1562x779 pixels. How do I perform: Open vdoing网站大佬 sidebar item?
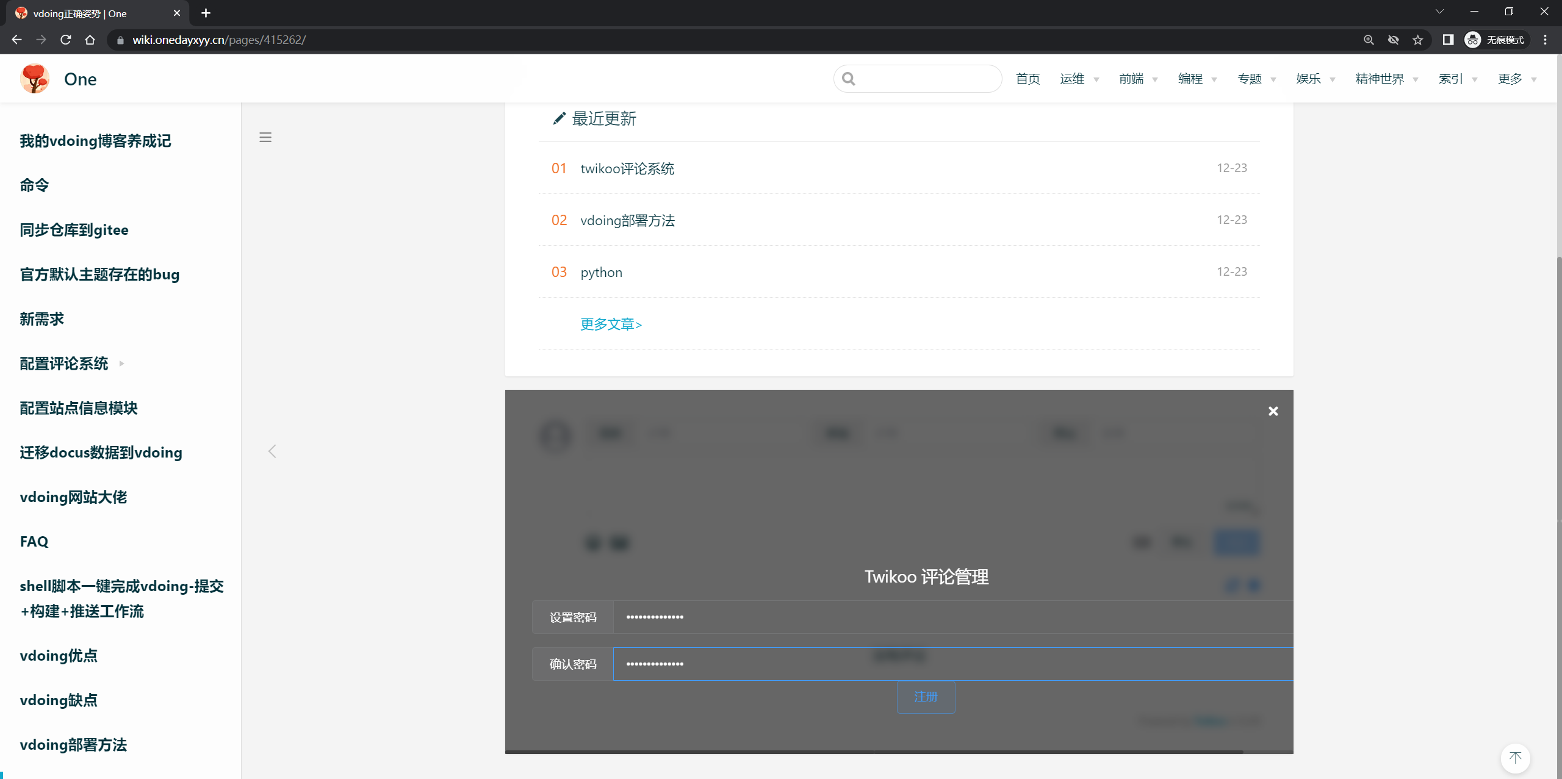tap(73, 497)
